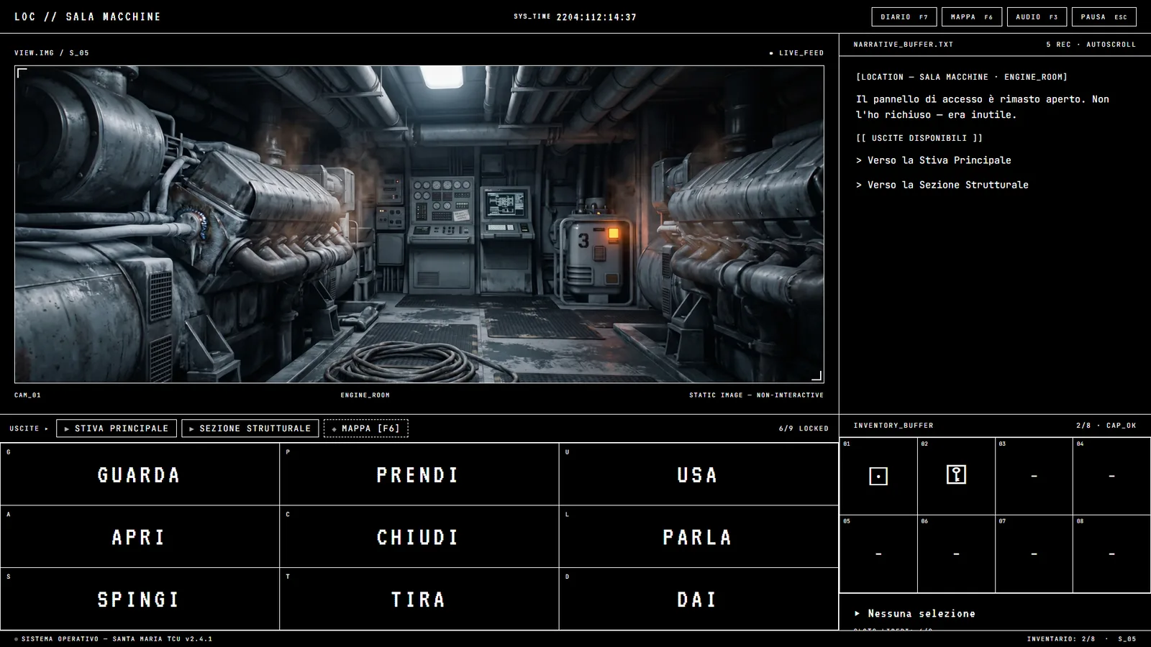Choose the APRI verb
The width and height of the screenshot is (1151, 647).
(140, 537)
